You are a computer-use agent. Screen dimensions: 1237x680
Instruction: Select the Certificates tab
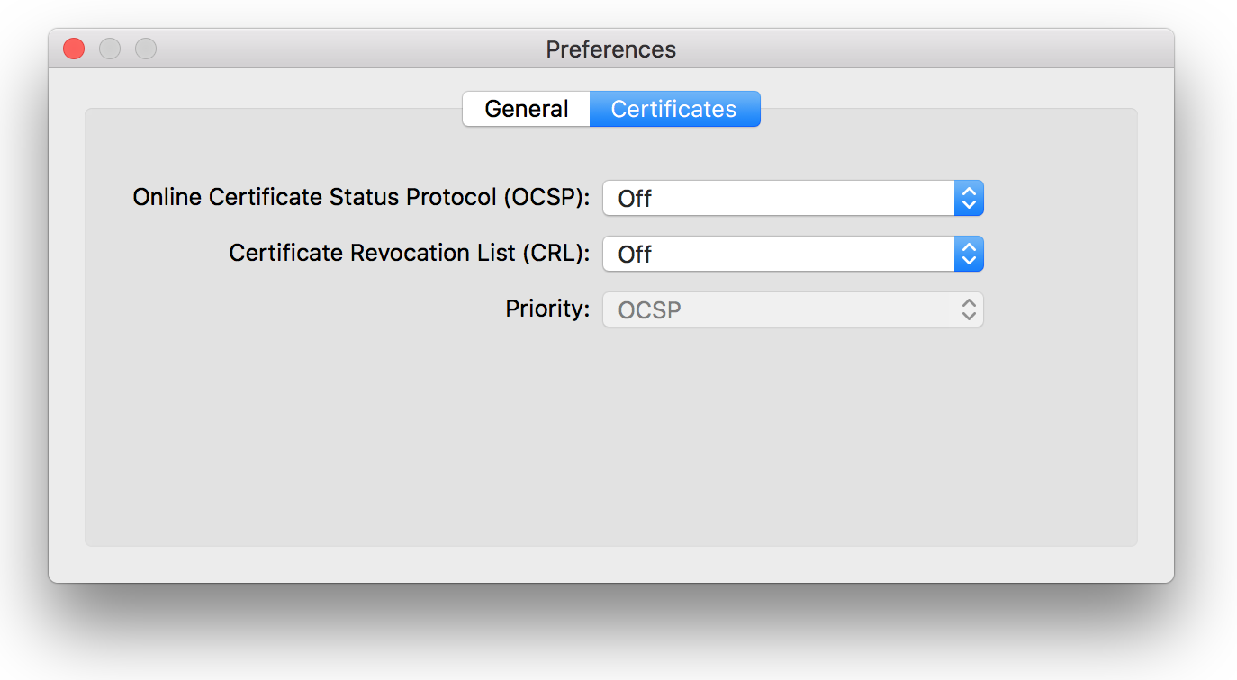point(674,109)
